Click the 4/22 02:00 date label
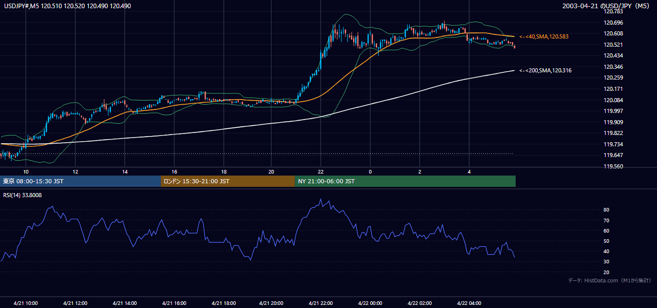Viewport: 657px width, 308px height. point(419,303)
